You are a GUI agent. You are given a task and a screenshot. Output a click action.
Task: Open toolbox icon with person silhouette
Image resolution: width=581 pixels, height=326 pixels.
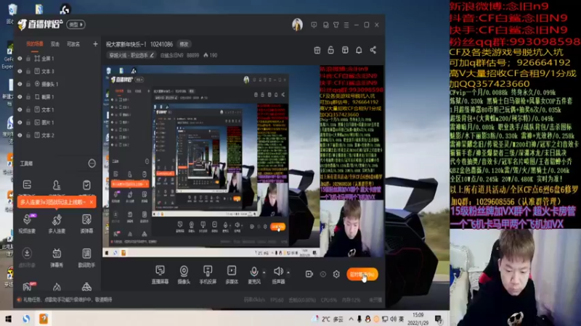[x=57, y=185]
